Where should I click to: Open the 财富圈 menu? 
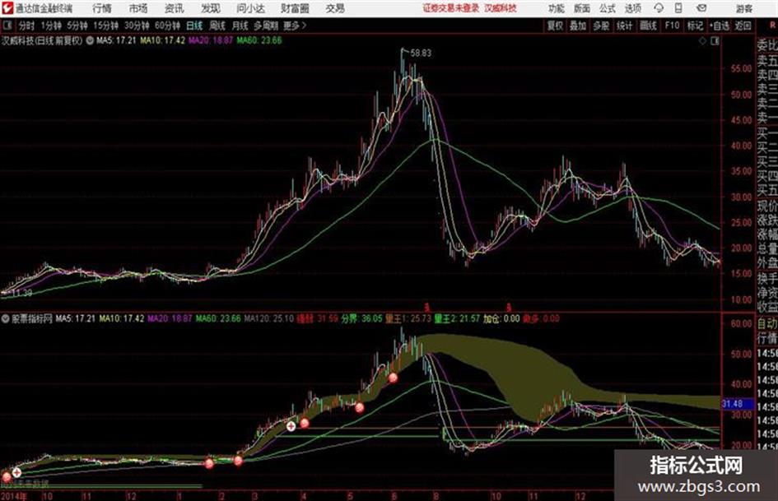tap(295, 8)
